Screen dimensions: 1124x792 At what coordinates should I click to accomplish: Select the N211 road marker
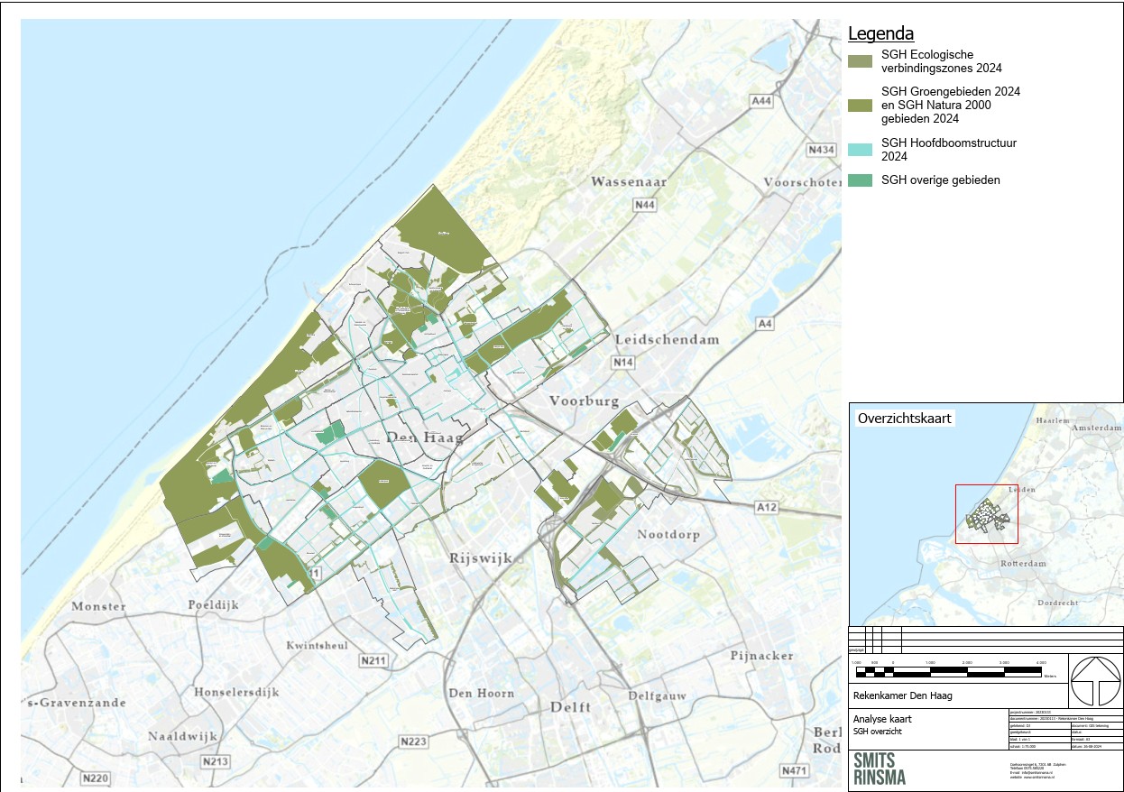[x=373, y=661]
